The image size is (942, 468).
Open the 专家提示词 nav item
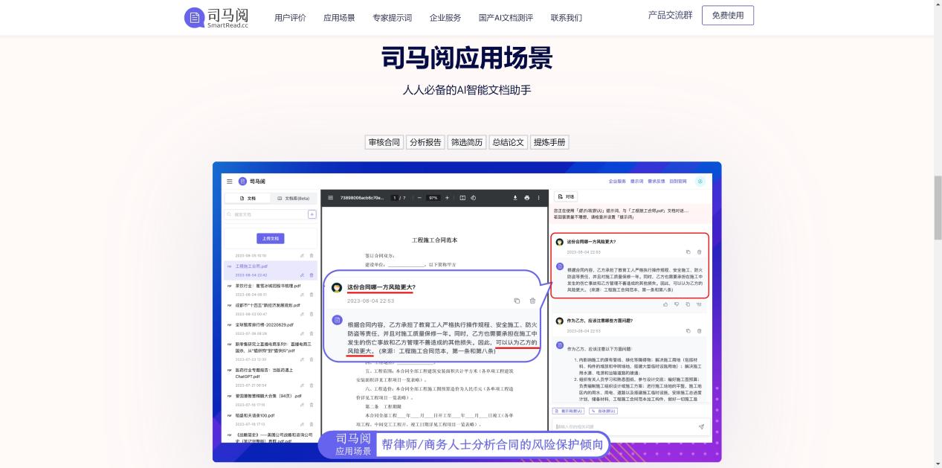pos(392,18)
